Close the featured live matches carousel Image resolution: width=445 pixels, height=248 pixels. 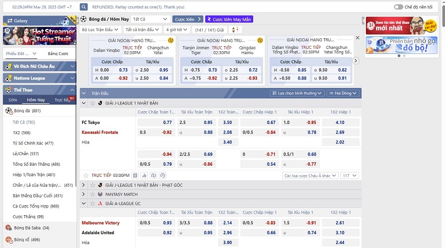click(x=357, y=38)
